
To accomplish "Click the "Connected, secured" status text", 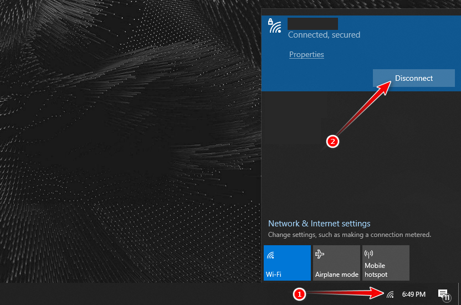I will coord(324,35).
